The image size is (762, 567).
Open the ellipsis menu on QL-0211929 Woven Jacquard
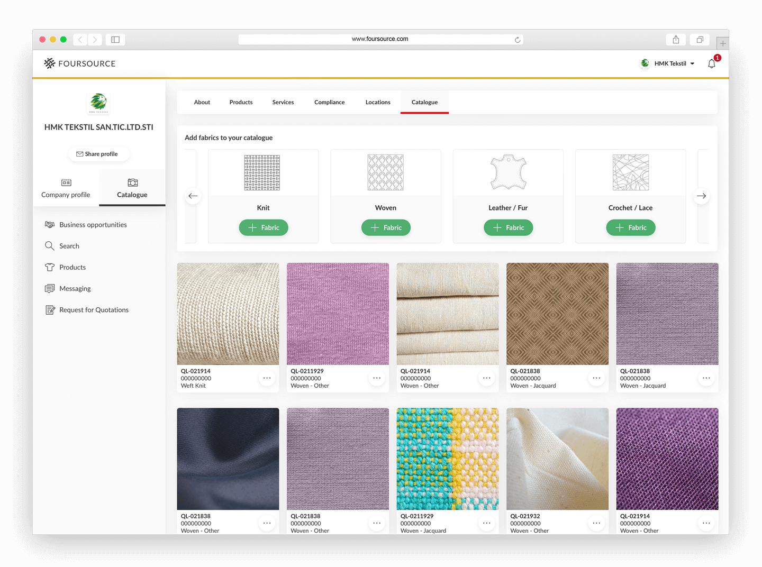pyautogui.click(x=486, y=523)
